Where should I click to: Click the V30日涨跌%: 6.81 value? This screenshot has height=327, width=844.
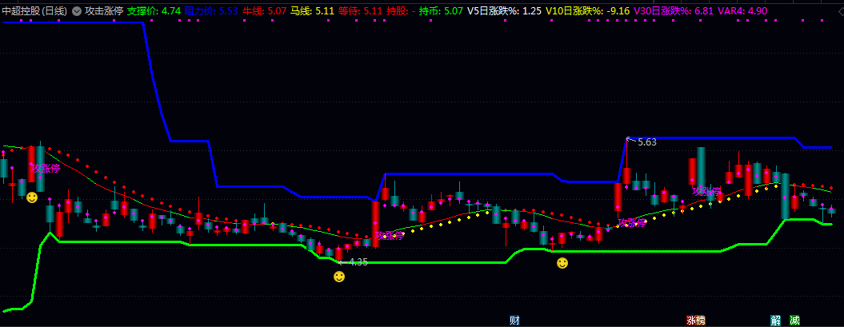[674, 11]
